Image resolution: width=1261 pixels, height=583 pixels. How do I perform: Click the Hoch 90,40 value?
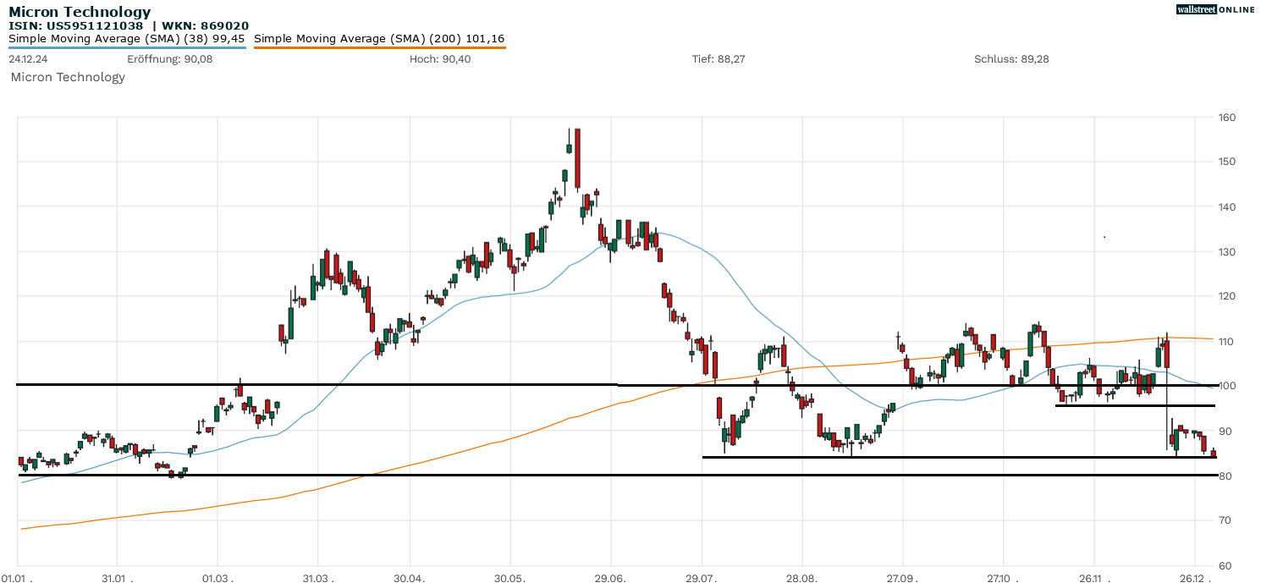coord(439,58)
